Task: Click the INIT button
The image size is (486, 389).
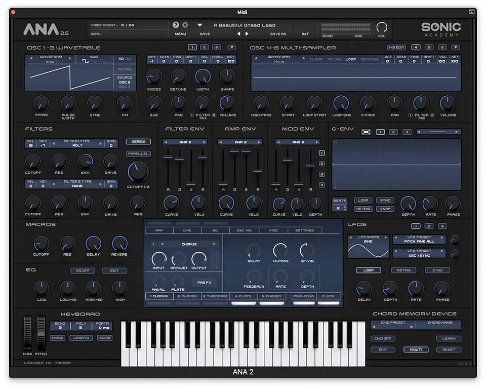Action: click(305, 34)
